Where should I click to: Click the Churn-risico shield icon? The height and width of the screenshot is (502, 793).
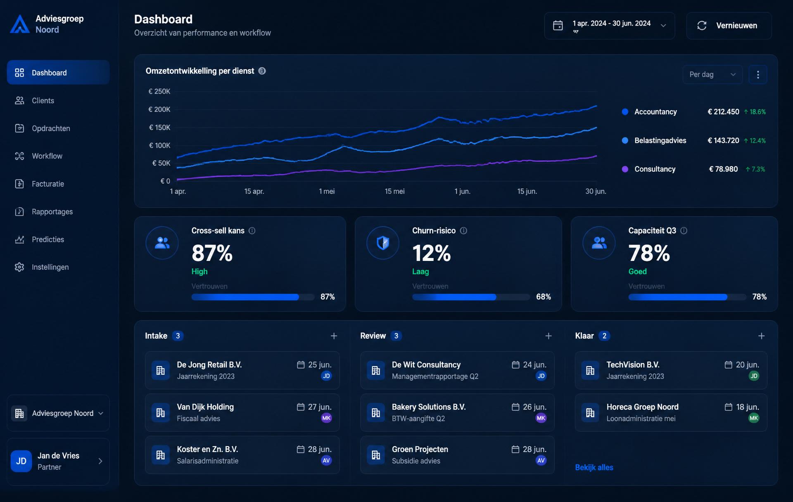(383, 243)
